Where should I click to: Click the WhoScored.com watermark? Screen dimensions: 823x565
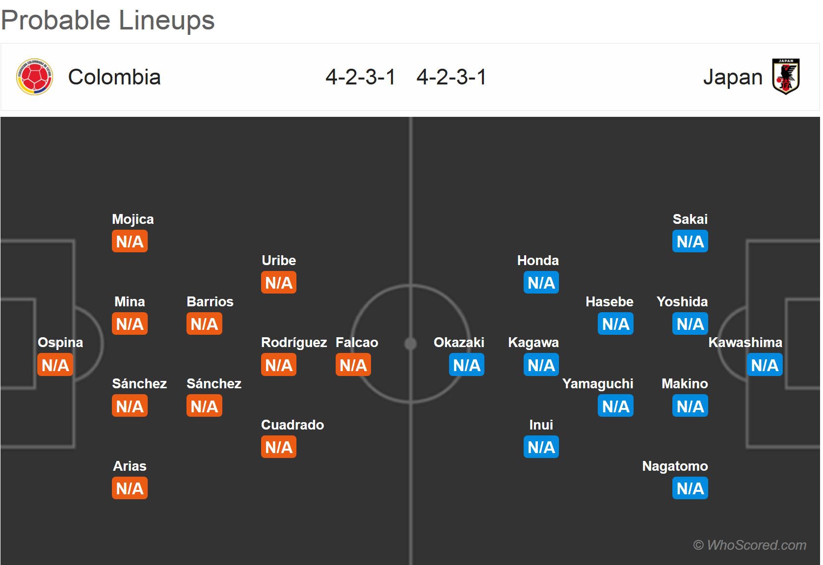click(749, 545)
